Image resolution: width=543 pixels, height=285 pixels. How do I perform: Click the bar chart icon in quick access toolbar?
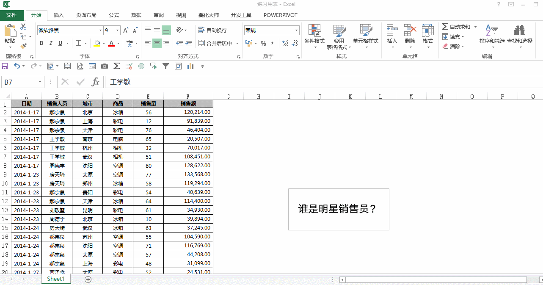(190, 66)
